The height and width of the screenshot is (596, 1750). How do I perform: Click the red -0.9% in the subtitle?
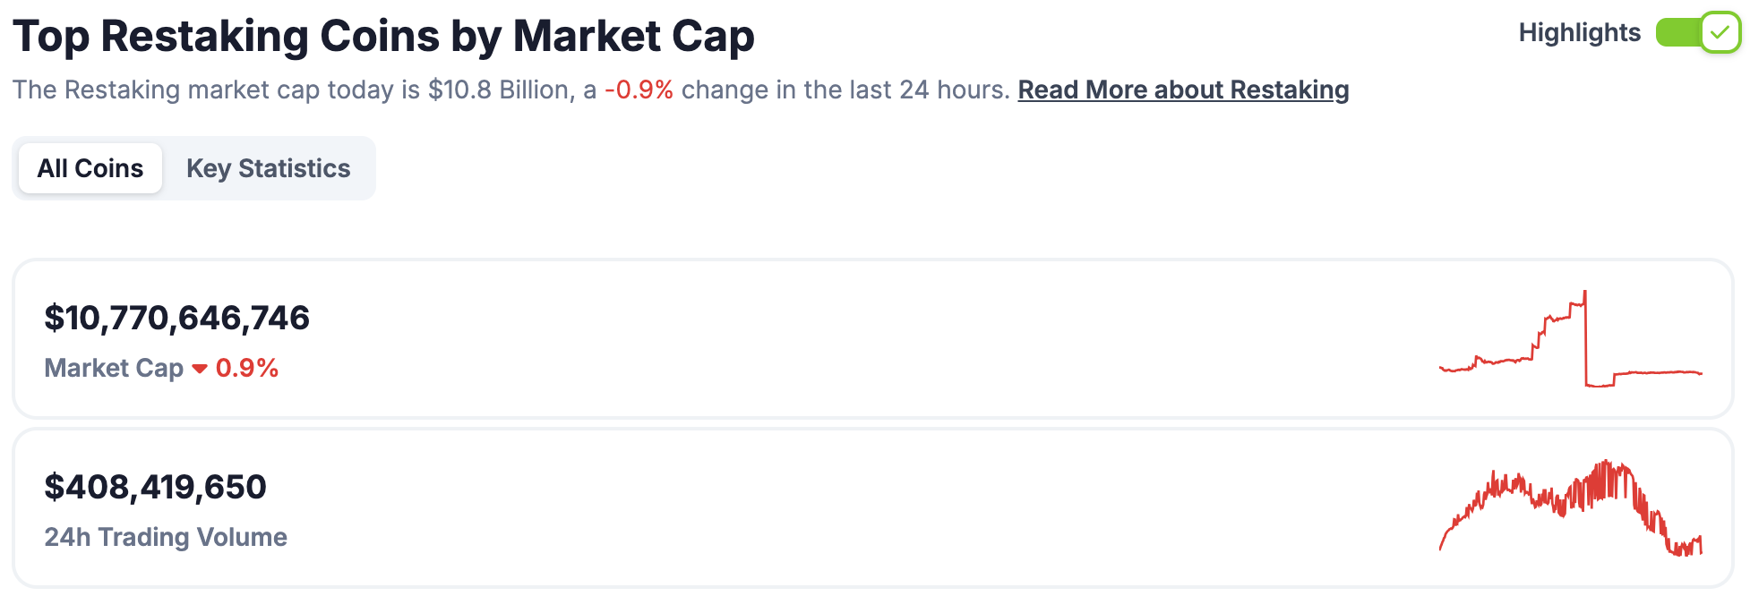point(639,90)
